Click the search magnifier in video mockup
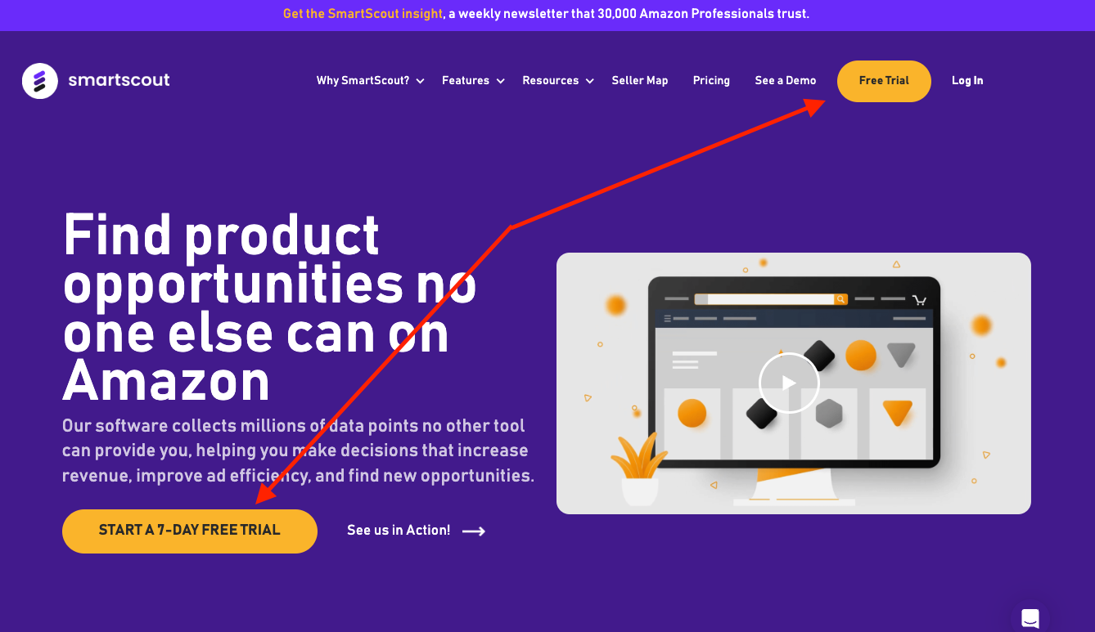1095x632 pixels. 840,299
